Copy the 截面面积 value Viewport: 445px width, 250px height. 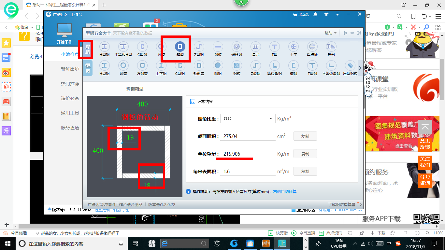(x=305, y=136)
